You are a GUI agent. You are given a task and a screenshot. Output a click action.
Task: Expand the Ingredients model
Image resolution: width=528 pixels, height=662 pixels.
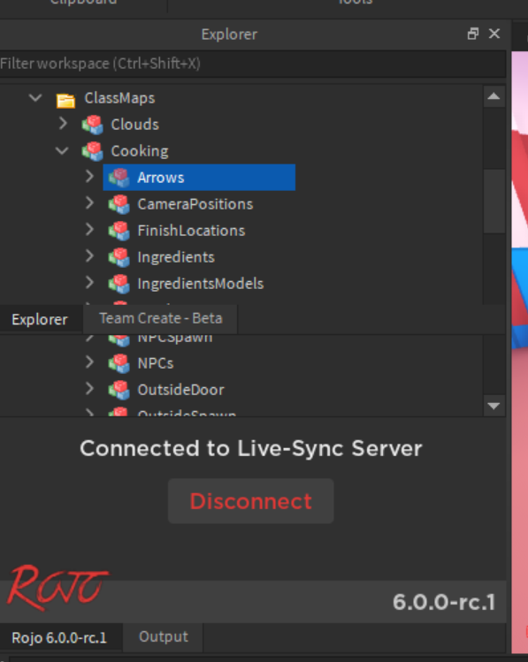click(x=89, y=255)
